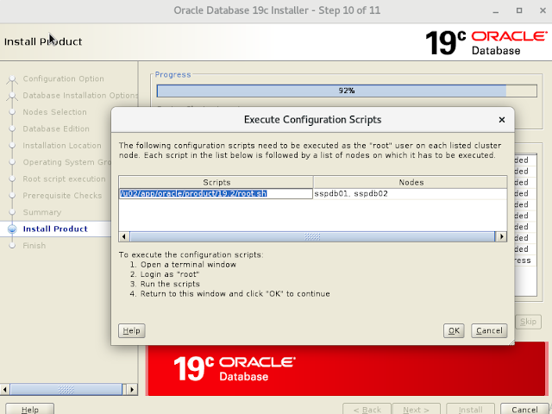552x414 pixels.
Task: Select Prerequisite Checks step
Action: point(62,196)
